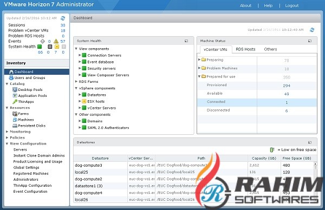
Task: Click yellow status icon beside ESX hosts
Action: (84, 101)
